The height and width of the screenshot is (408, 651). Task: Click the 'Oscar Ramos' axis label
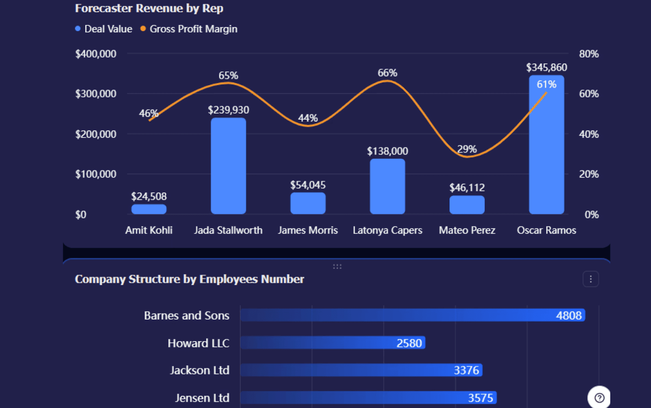pos(546,230)
